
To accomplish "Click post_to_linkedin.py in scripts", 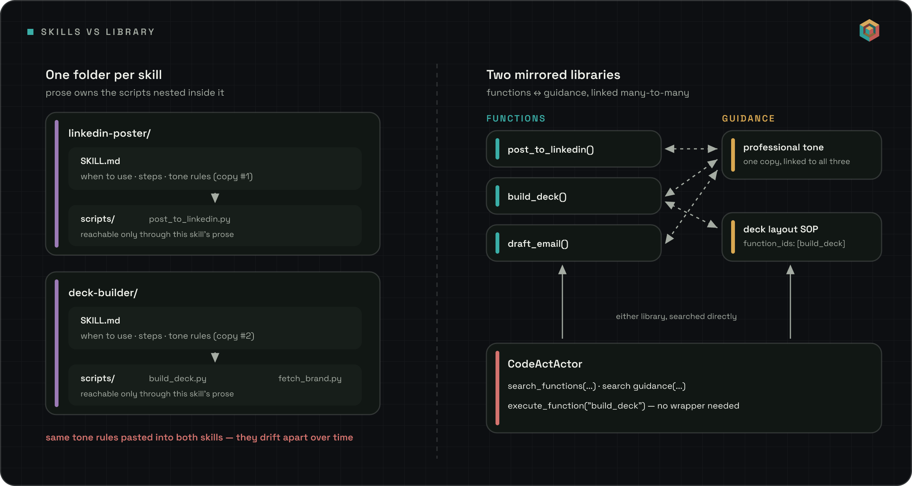I will 190,219.
